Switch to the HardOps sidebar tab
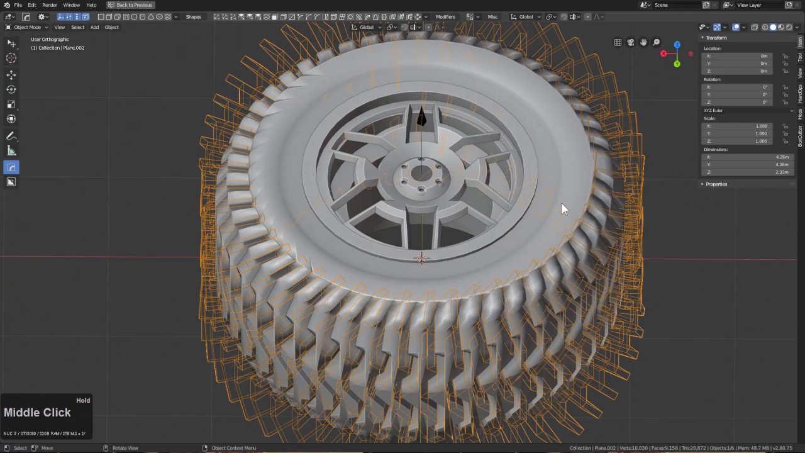The image size is (805, 453). coord(800,93)
